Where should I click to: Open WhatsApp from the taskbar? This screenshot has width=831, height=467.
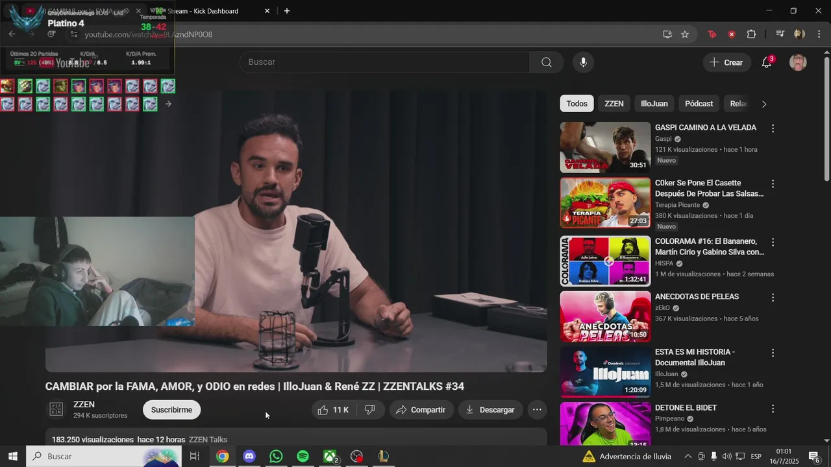pyautogui.click(x=276, y=457)
